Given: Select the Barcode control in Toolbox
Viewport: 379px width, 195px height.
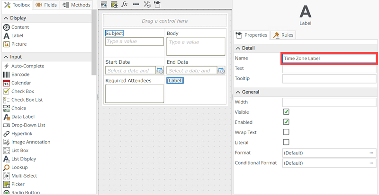Looking at the screenshot, I should pos(20,75).
